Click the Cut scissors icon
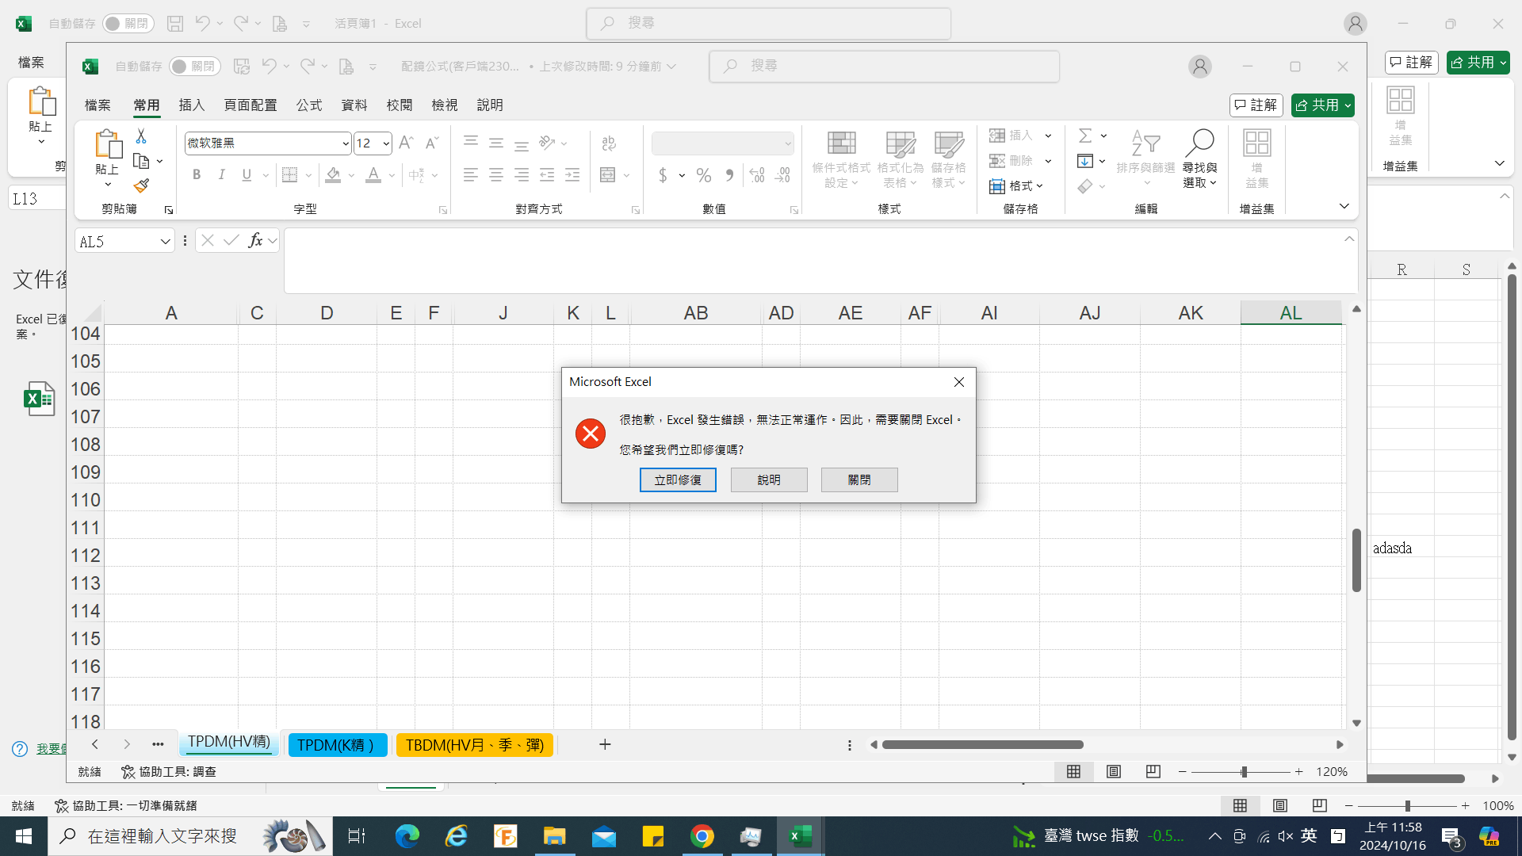This screenshot has width=1522, height=856. coord(141,136)
